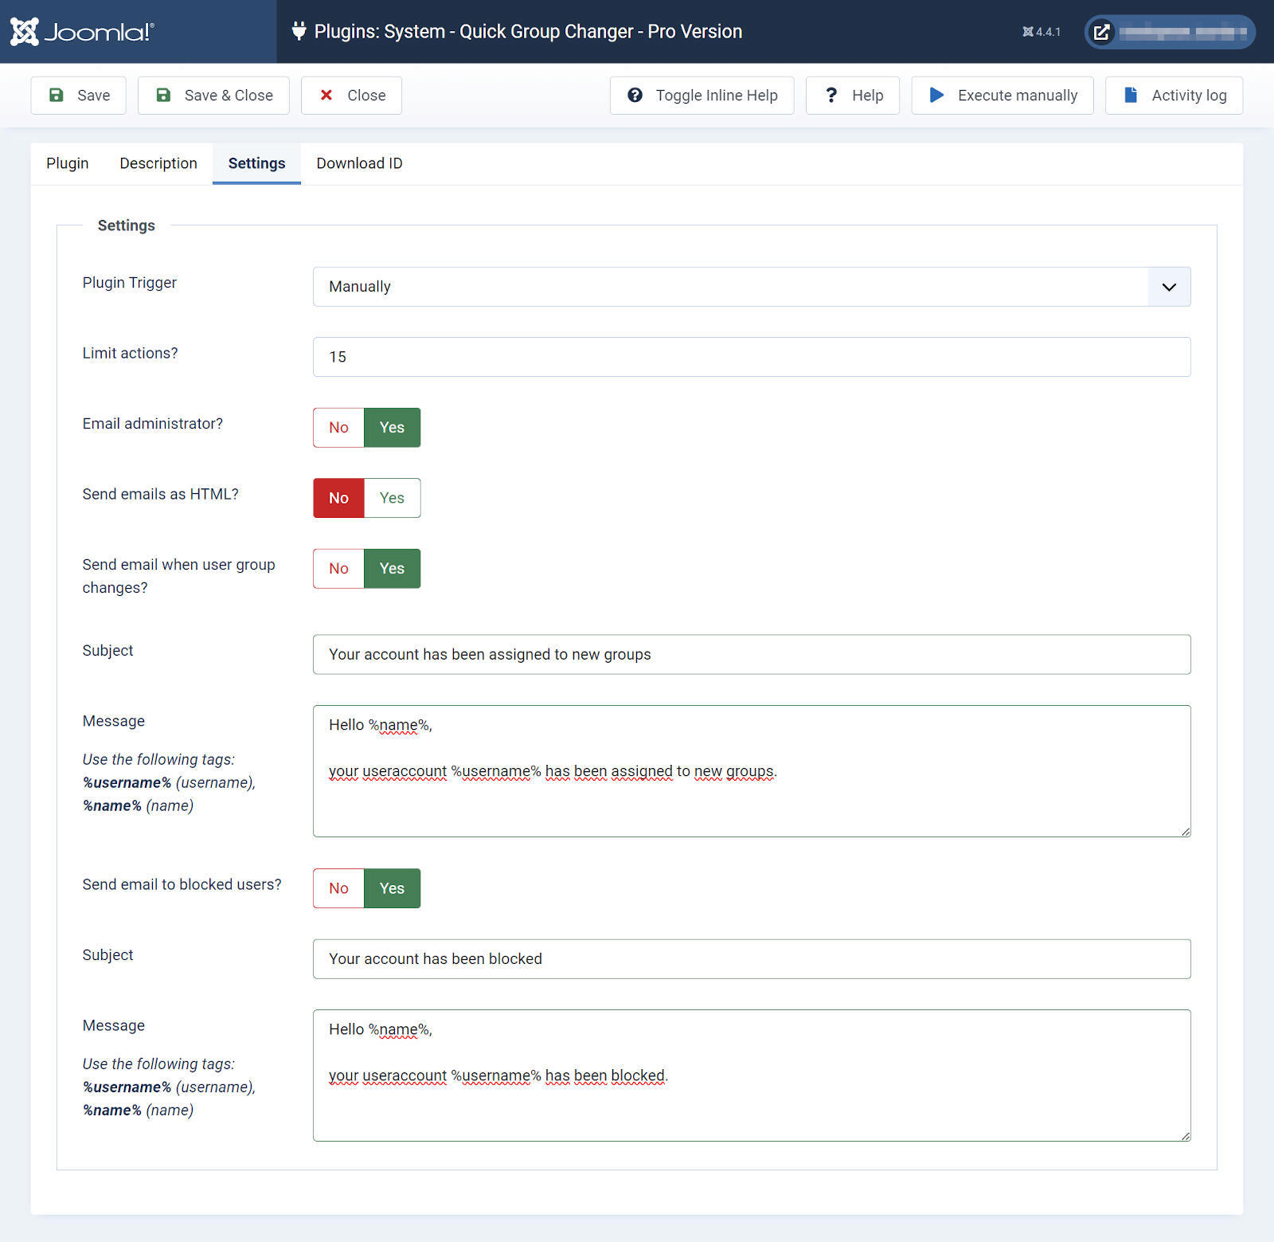Open the Download ID tab

coord(359,163)
